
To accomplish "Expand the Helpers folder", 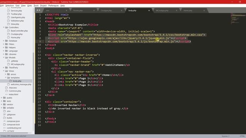I will [x=3, y=48].
